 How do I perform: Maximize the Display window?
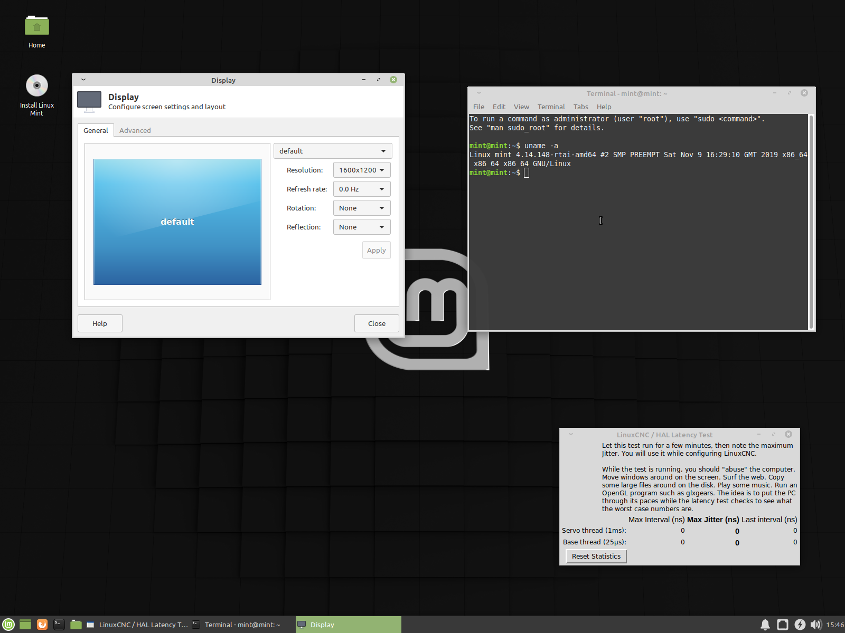379,80
